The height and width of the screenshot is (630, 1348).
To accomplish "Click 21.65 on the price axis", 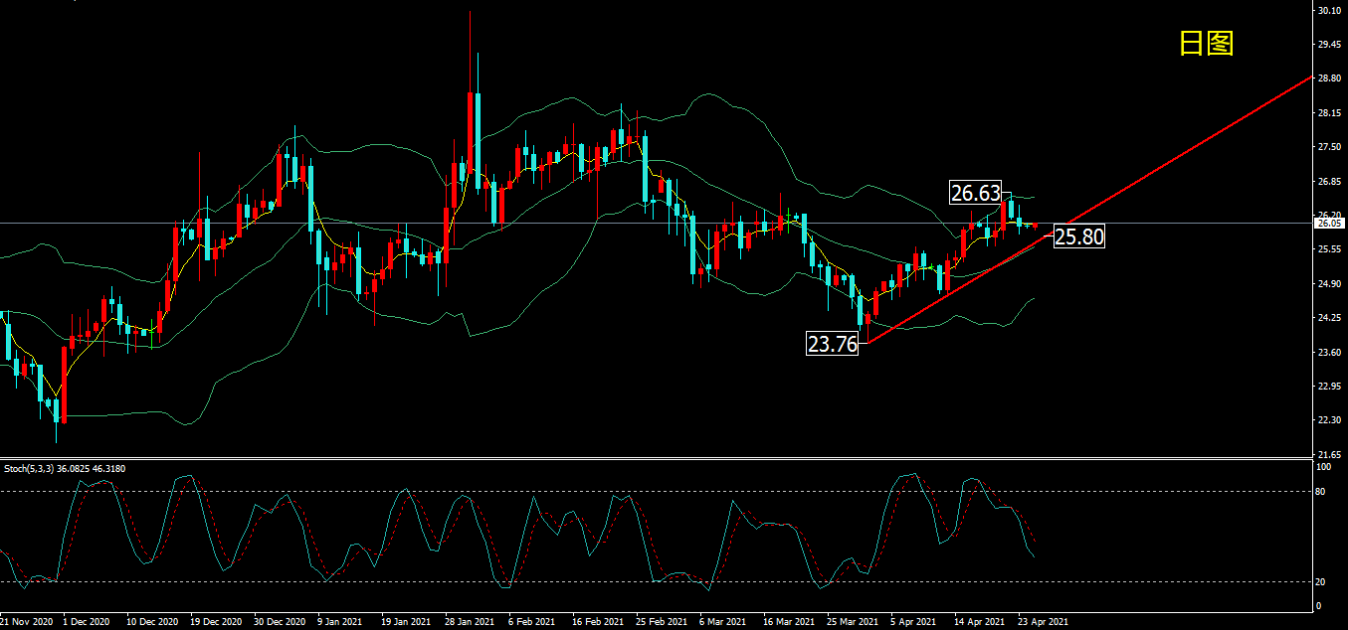I will (1329, 454).
